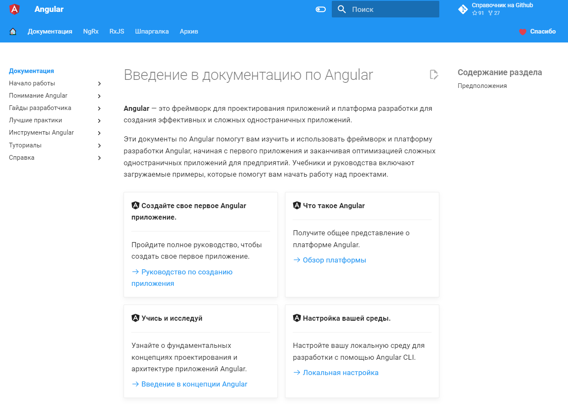Select Начало работы in sidebar
The width and height of the screenshot is (568, 412).
point(32,83)
